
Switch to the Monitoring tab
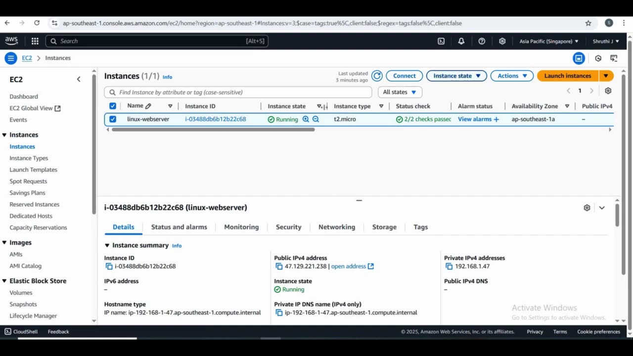(x=241, y=227)
